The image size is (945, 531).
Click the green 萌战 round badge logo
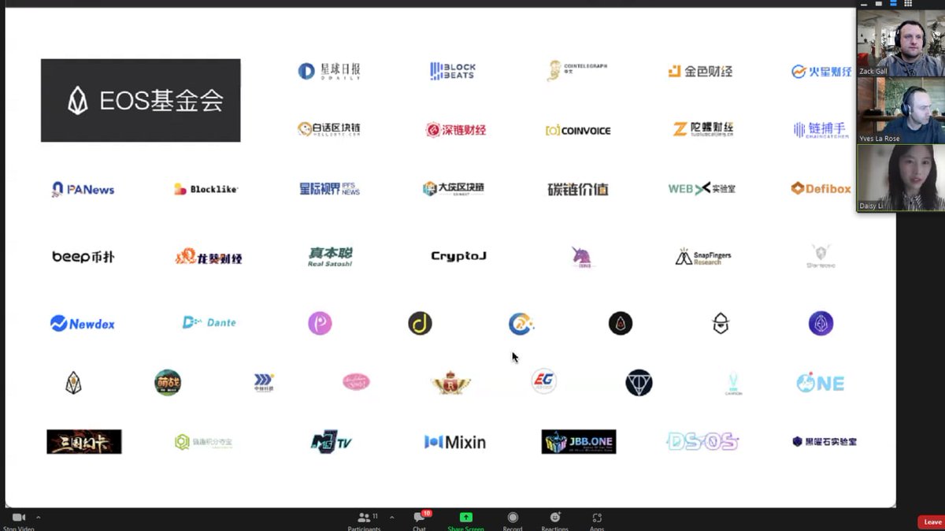point(168,383)
